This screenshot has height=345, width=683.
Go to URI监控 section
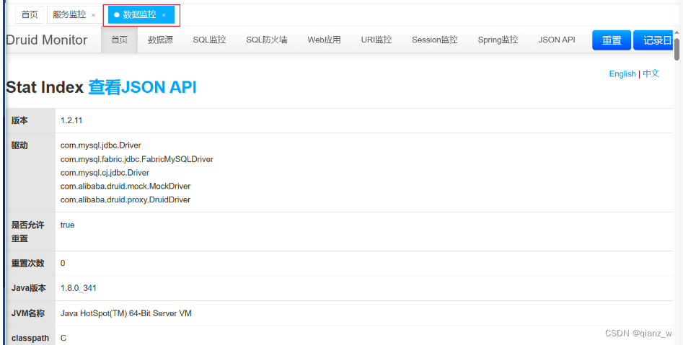376,40
